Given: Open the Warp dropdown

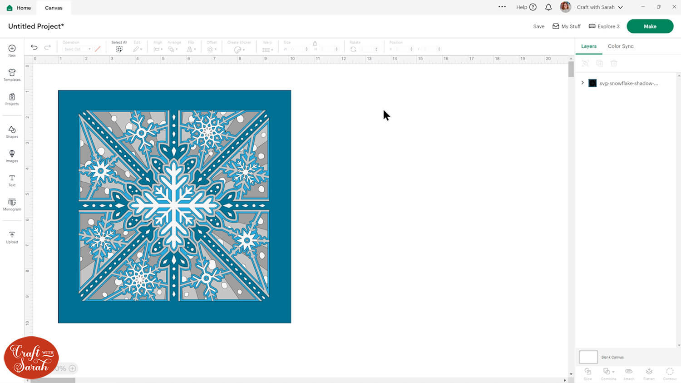Looking at the screenshot, I should pos(267,50).
